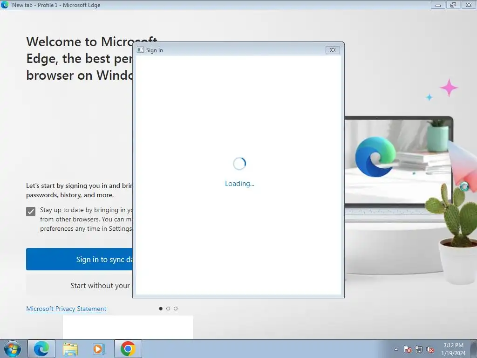Click the Windows Start orb
Viewport: 477px width, 358px height.
13,349
